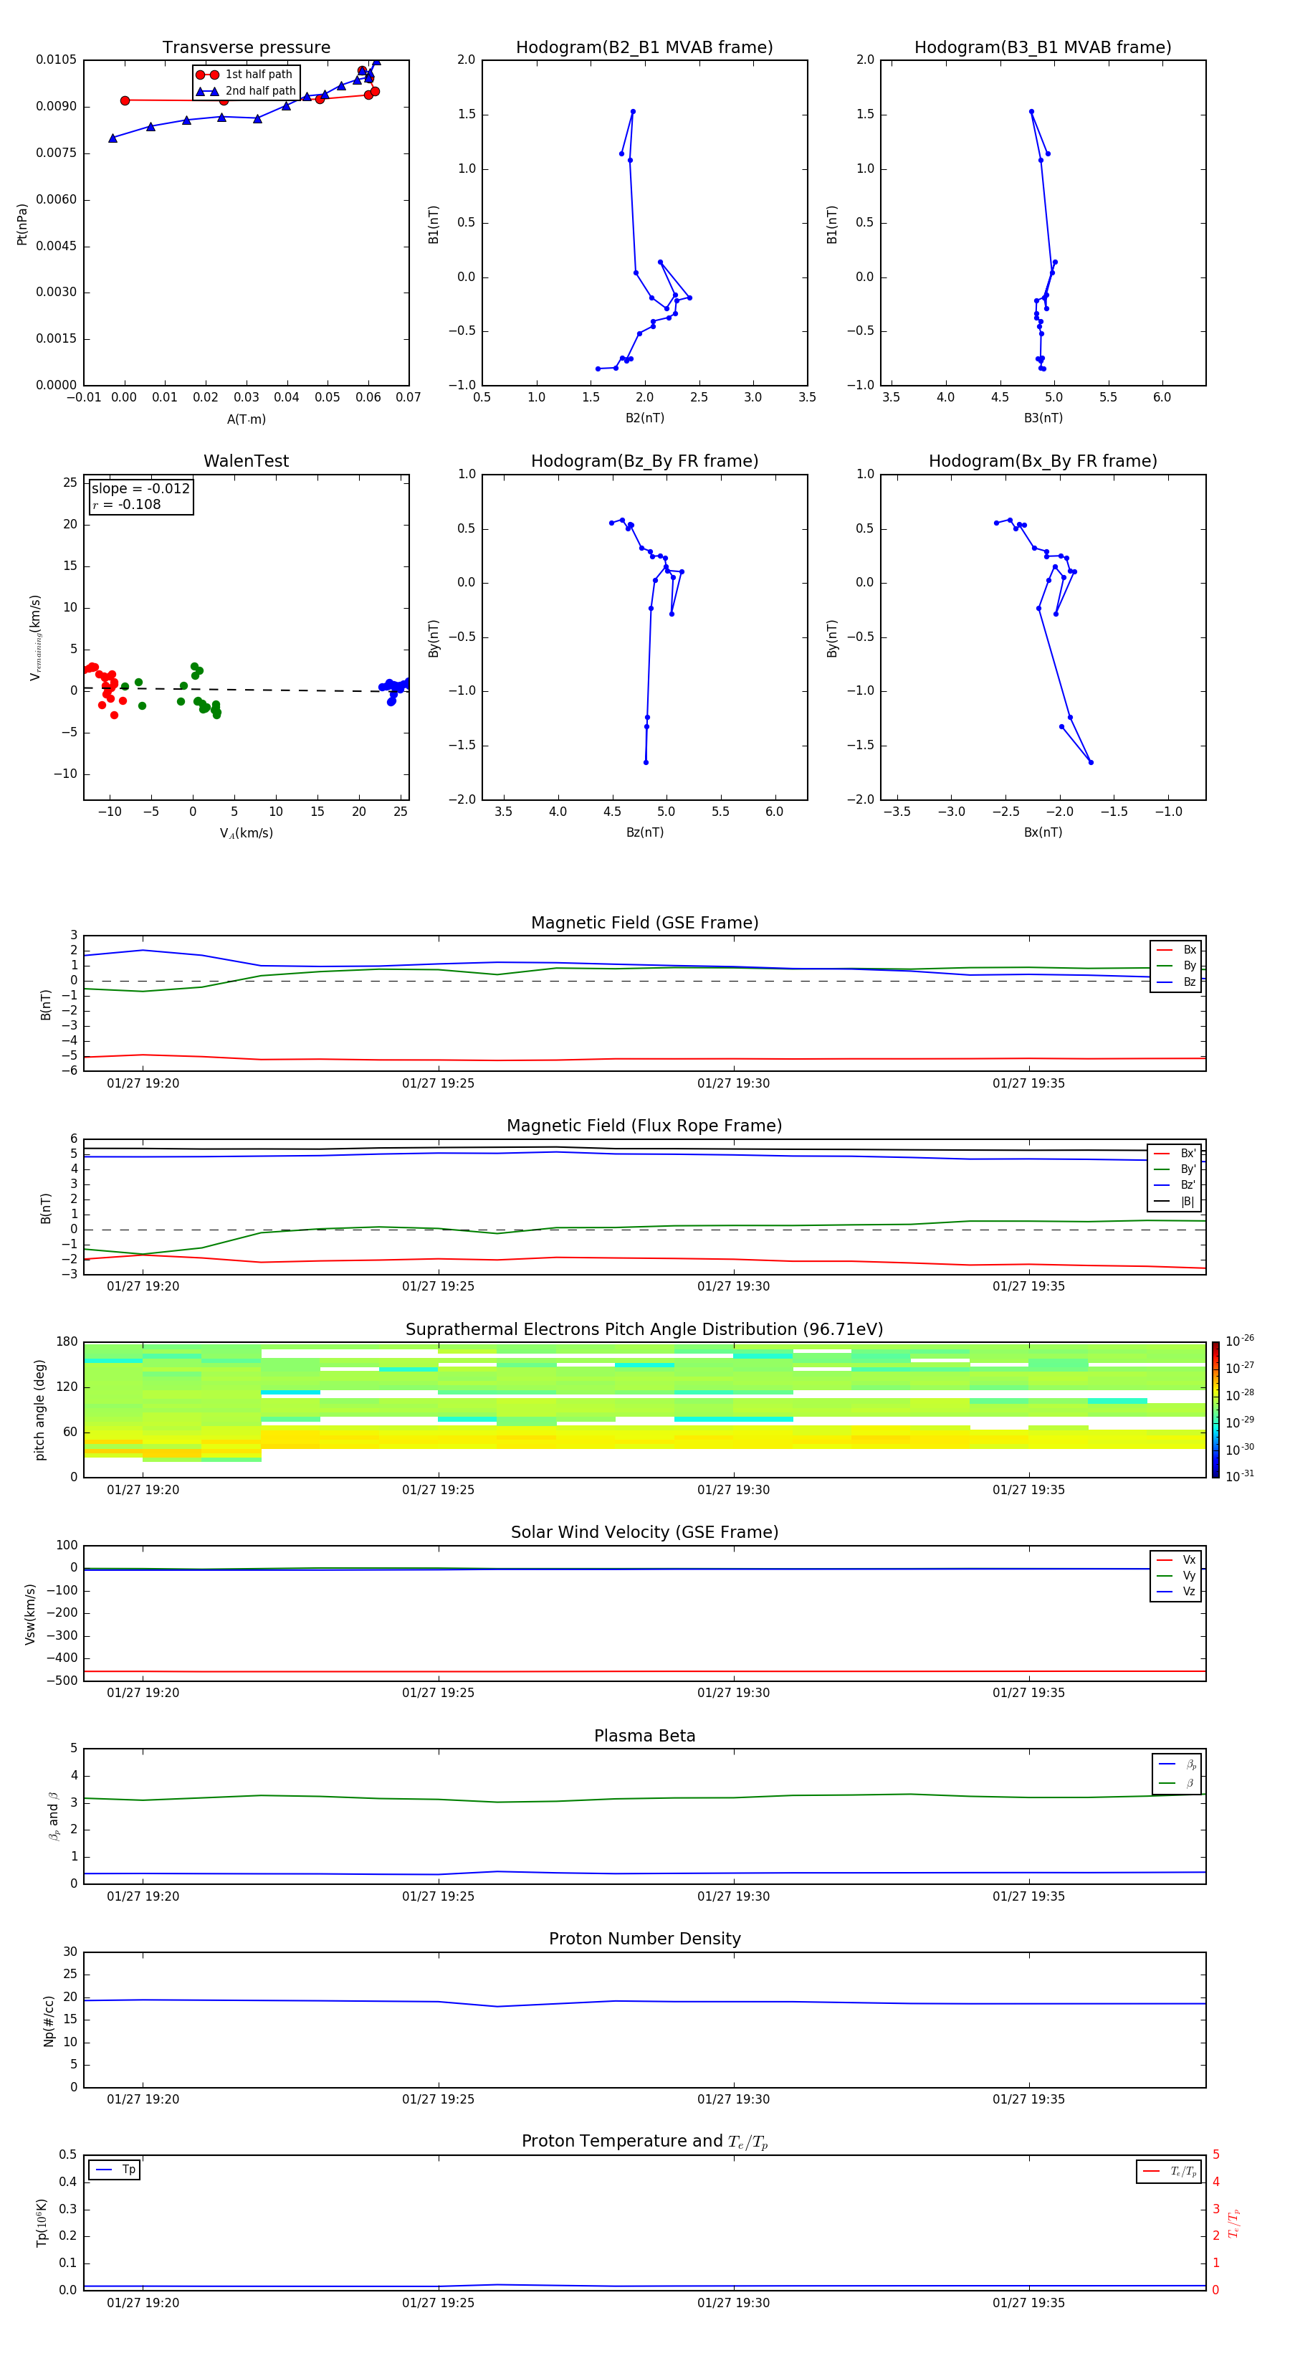
Task: Click the 'VA(km/s)' x-axis label
Action: click(246, 833)
